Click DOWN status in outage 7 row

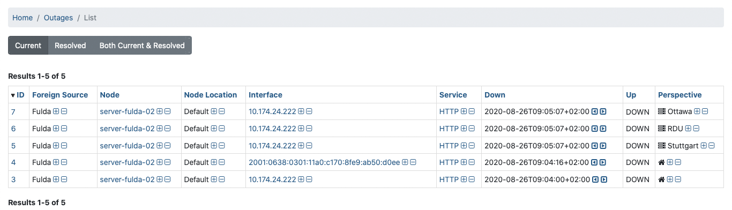638,111
